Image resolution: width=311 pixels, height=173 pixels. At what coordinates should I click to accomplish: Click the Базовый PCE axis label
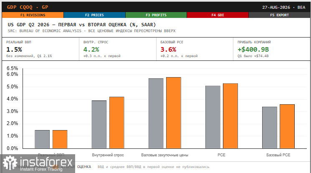tap(278, 155)
